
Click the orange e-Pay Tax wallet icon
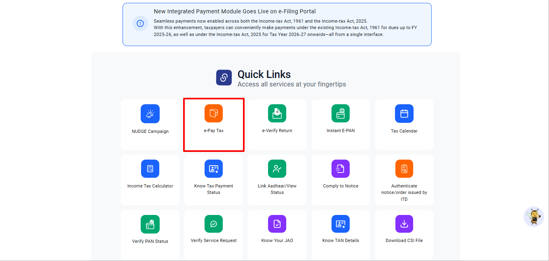click(x=213, y=113)
